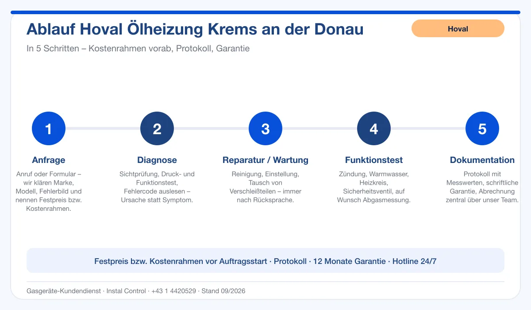Click the description starting 'Protokoll mit Messwerten'
Viewport: 531px width, 310px height.
pyautogui.click(x=482, y=187)
